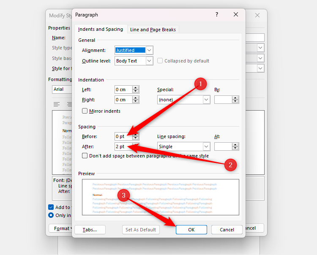Switch to the Line and Page Breaks tab

pos(153,30)
